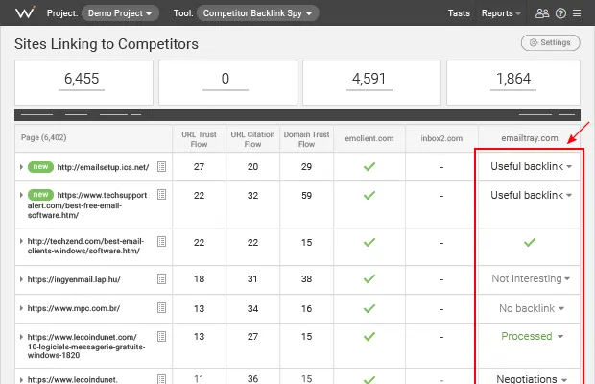Click emclient.com checkmark in emailsetup.ica.net row
The height and width of the screenshot is (384, 595).
click(369, 167)
